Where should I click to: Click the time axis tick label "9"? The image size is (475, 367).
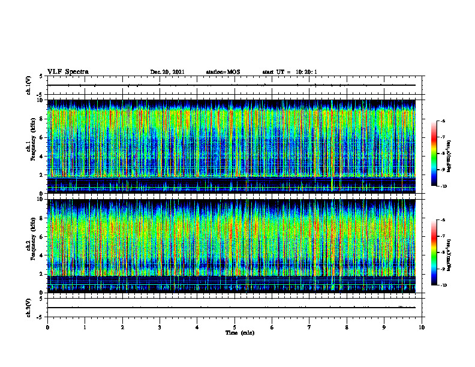(384, 327)
